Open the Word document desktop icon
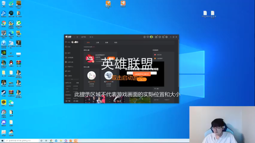 pos(11,44)
